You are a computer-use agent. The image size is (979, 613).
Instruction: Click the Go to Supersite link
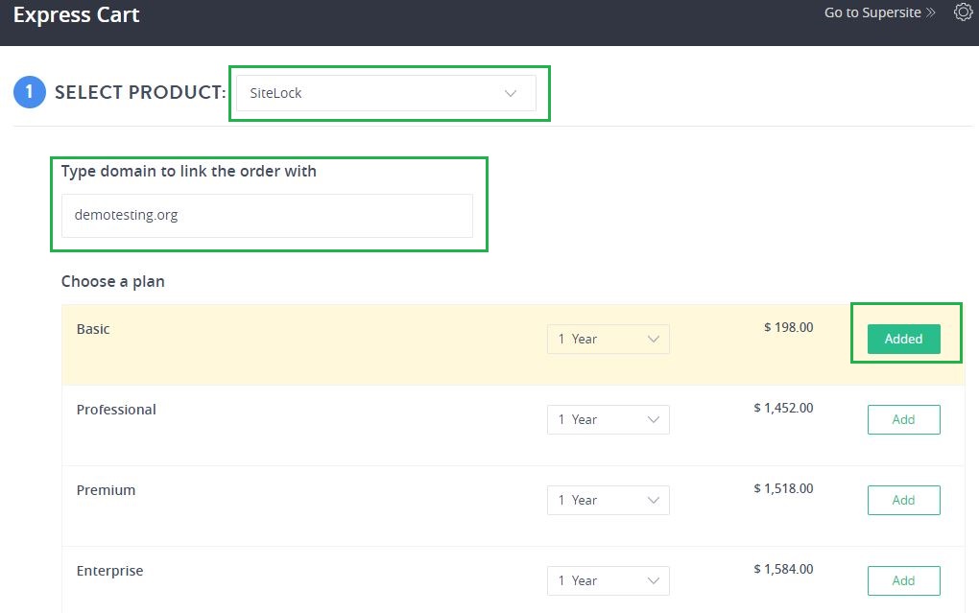click(x=879, y=12)
